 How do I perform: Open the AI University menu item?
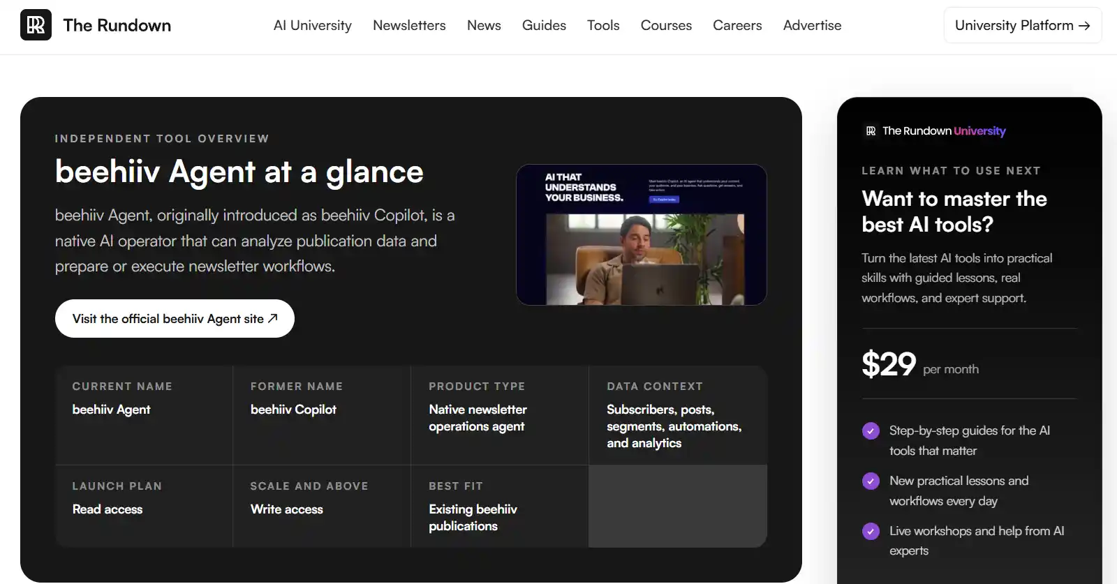coord(313,25)
